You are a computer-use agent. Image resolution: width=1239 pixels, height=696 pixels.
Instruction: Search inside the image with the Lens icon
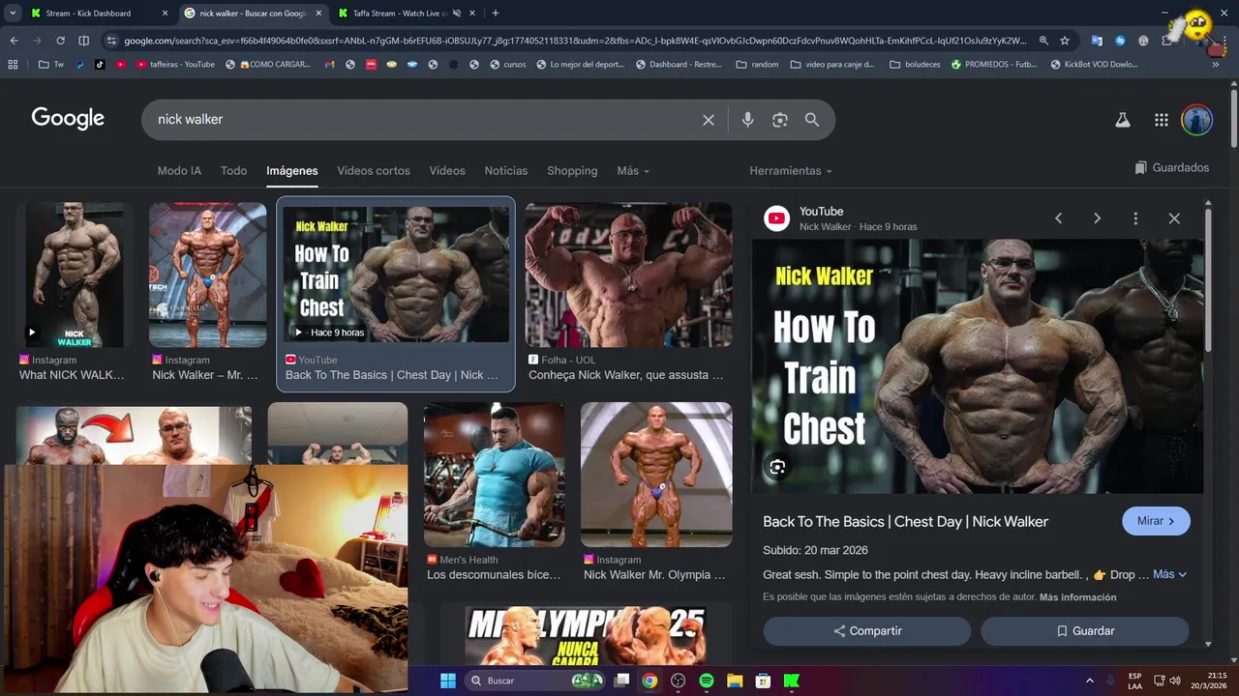777,468
